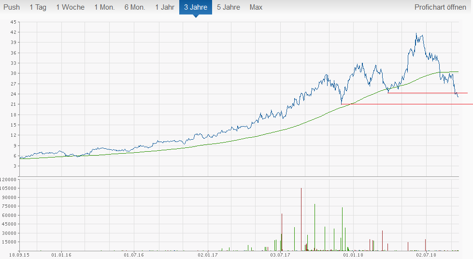Click the active 3 Jahre tab

pos(196,7)
